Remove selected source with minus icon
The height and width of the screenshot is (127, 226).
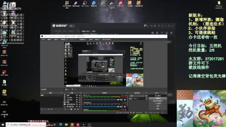[68, 109]
